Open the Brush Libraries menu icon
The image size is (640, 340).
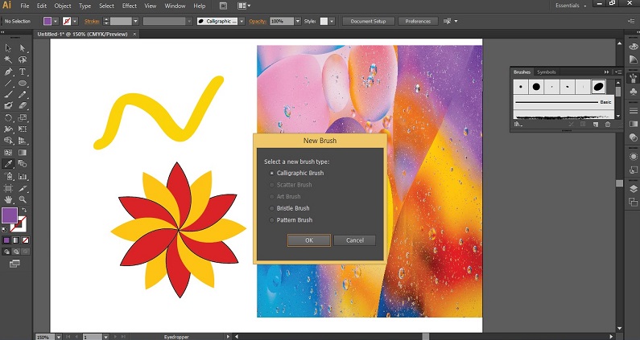coord(518,125)
